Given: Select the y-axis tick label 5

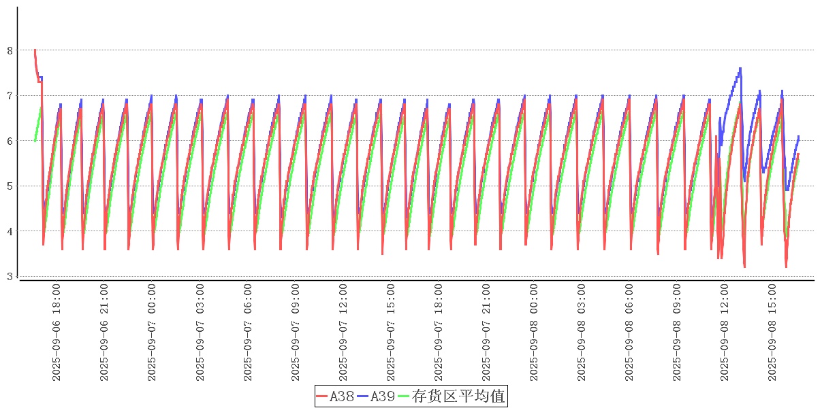Looking at the screenshot, I should tap(10, 186).
